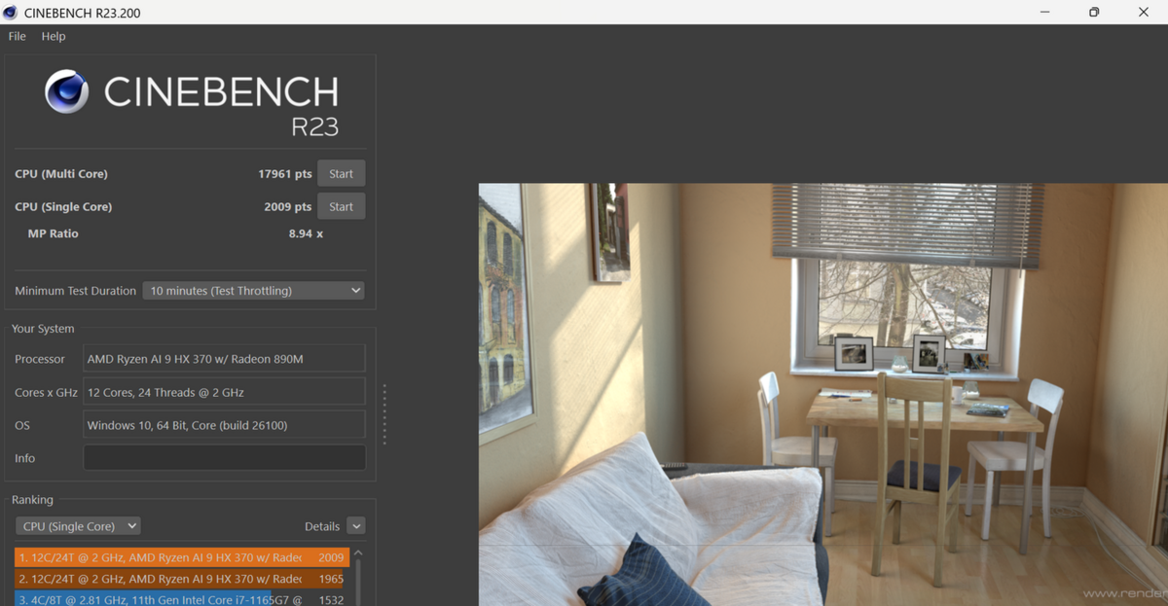
Task: Close the Cinebench window
Action: tap(1144, 13)
